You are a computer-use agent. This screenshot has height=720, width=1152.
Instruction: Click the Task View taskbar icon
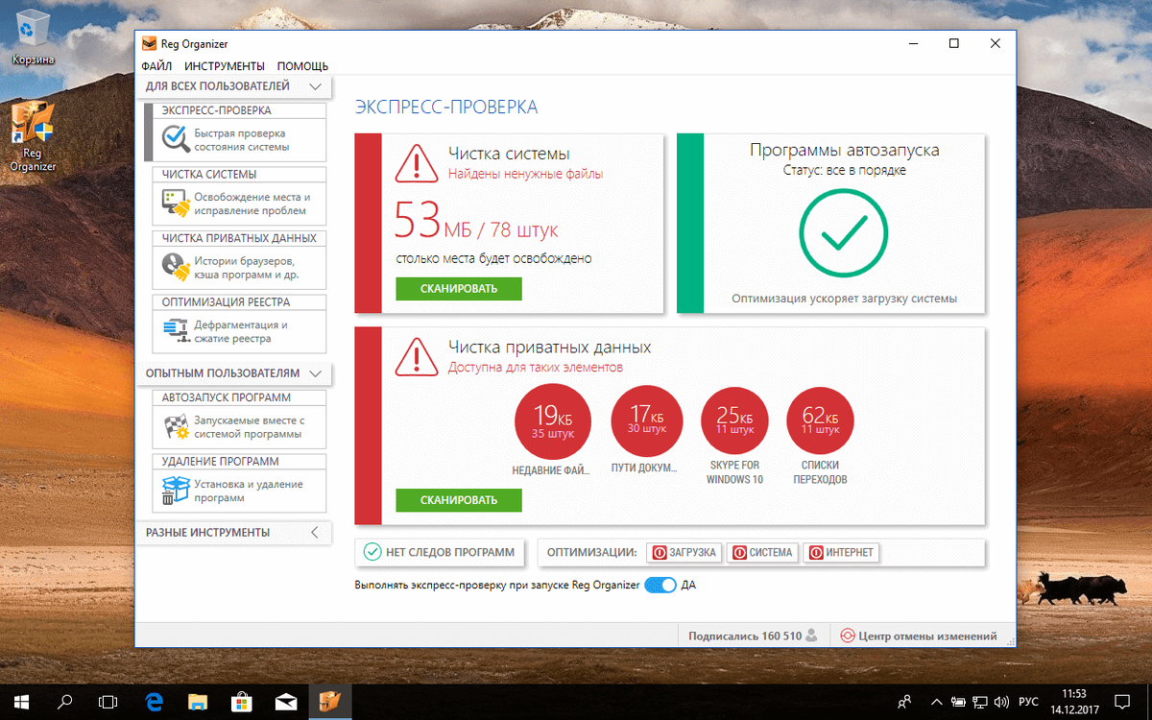108,700
